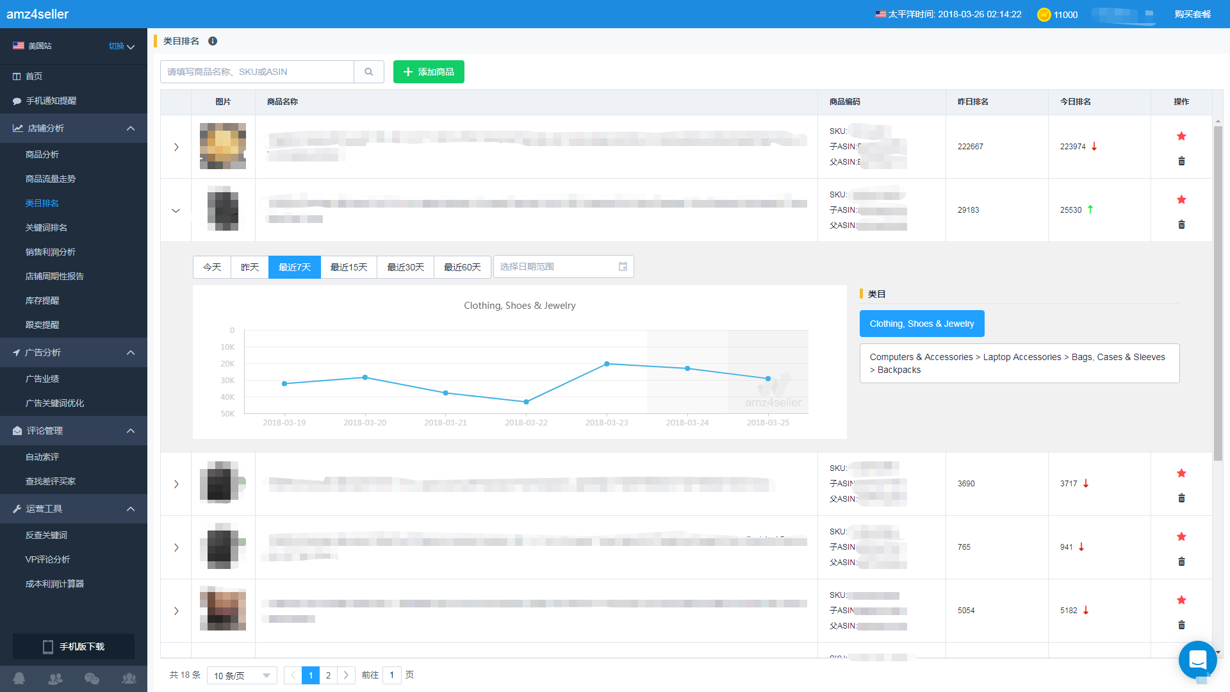Expand the first product row with rank 222667
The image size is (1230, 692).
point(176,147)
